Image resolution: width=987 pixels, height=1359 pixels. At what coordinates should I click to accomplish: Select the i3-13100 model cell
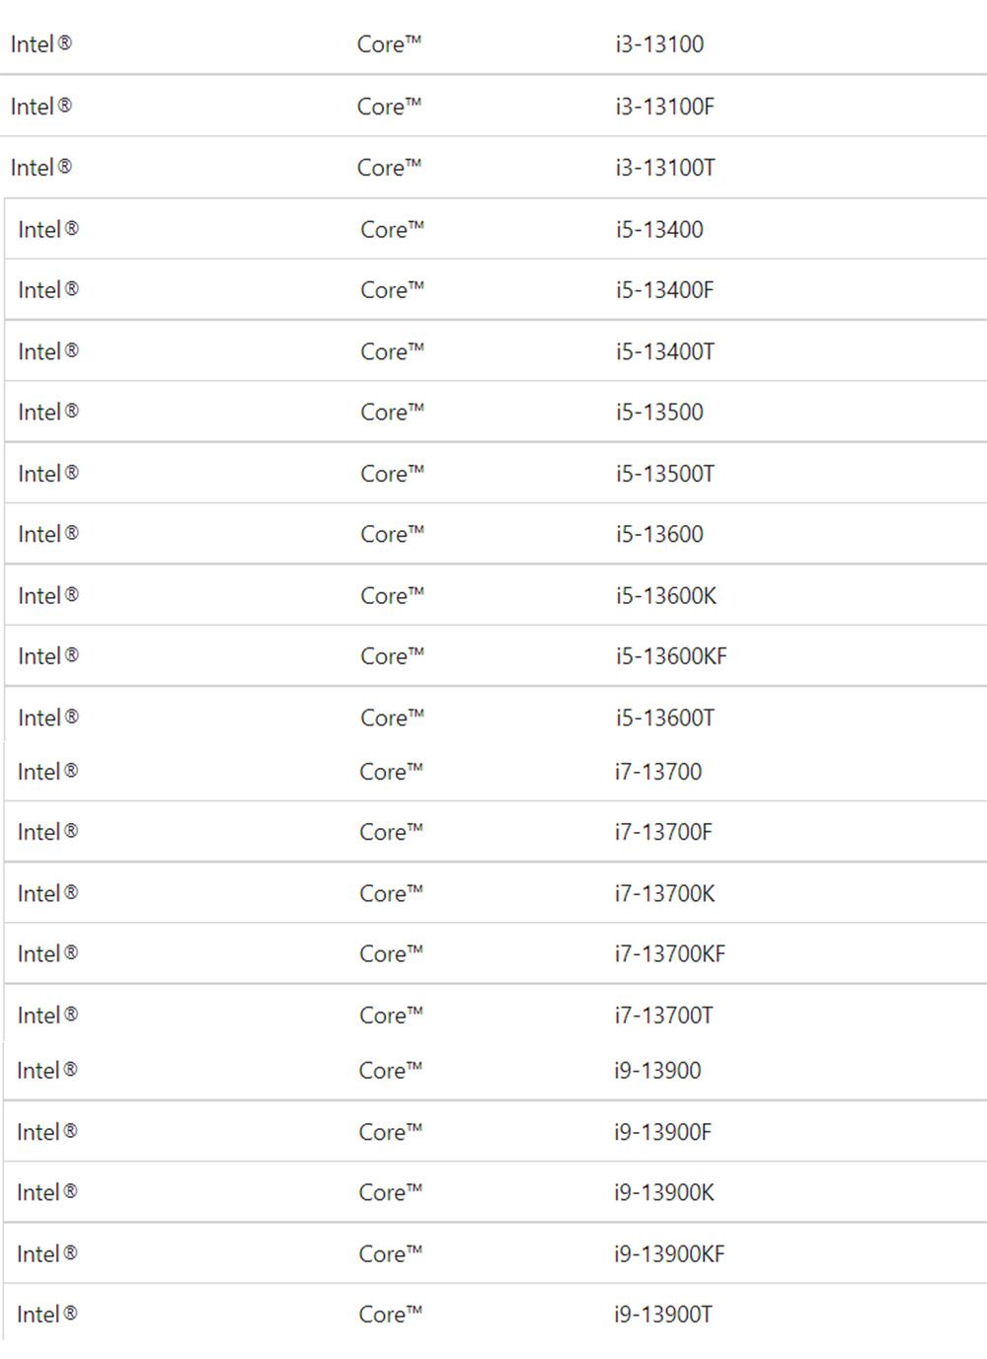(x=659, y=44)
